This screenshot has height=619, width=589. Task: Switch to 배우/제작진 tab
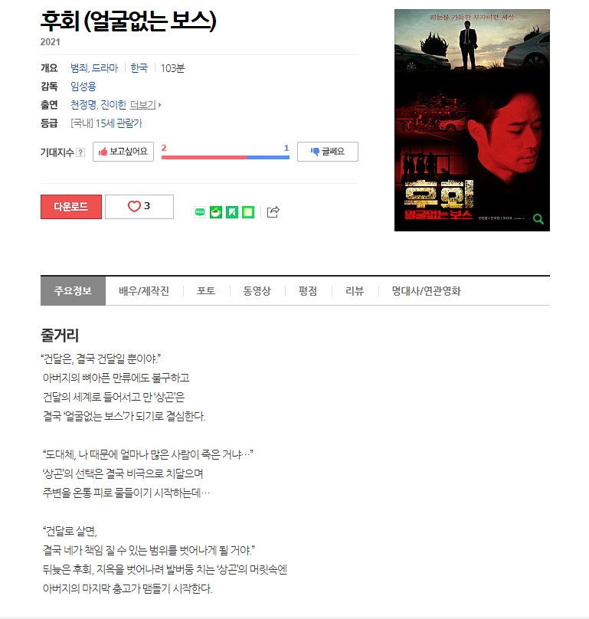coord(144,291)
